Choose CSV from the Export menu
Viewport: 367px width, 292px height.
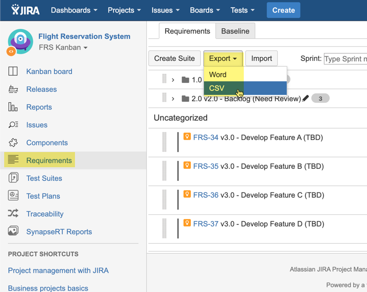pyautogui.click(x=217, y=88)
